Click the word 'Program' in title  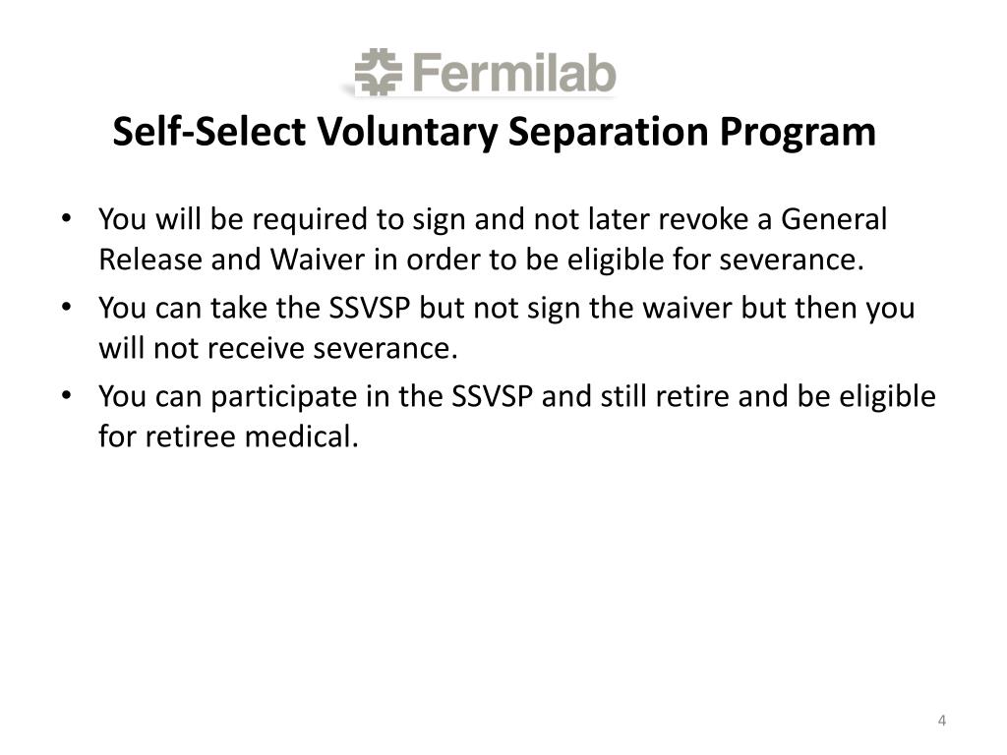[797, 133]
